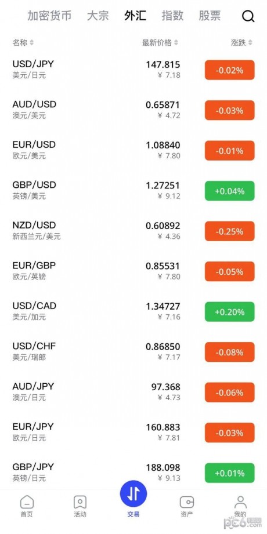This screenshot has width=267, height=534.
Task: Open the 我的 profile icon
Action: pyautogui.click(x=240, y=502)
